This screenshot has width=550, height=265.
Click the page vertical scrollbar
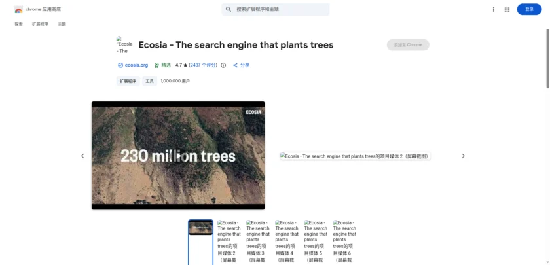click(547, 58)
